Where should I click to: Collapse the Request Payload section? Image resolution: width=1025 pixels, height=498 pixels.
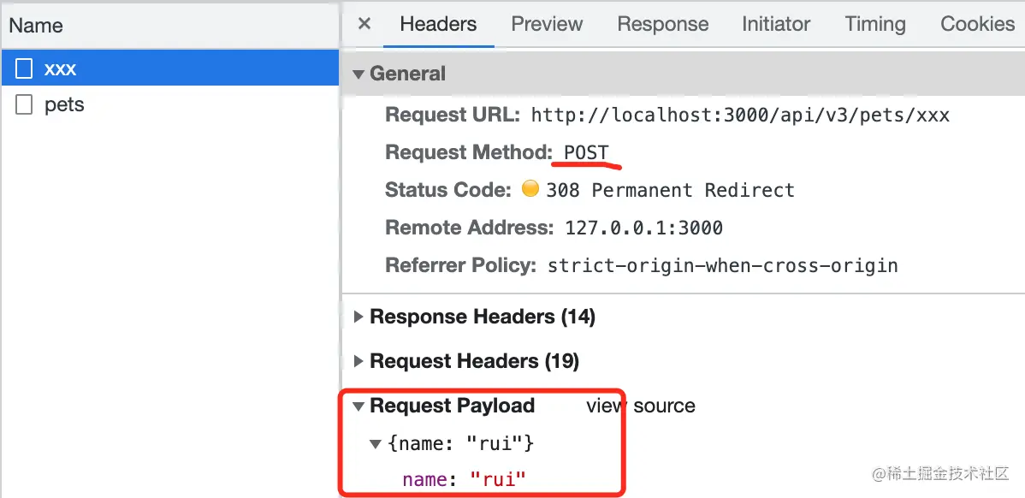coord(358,406)
